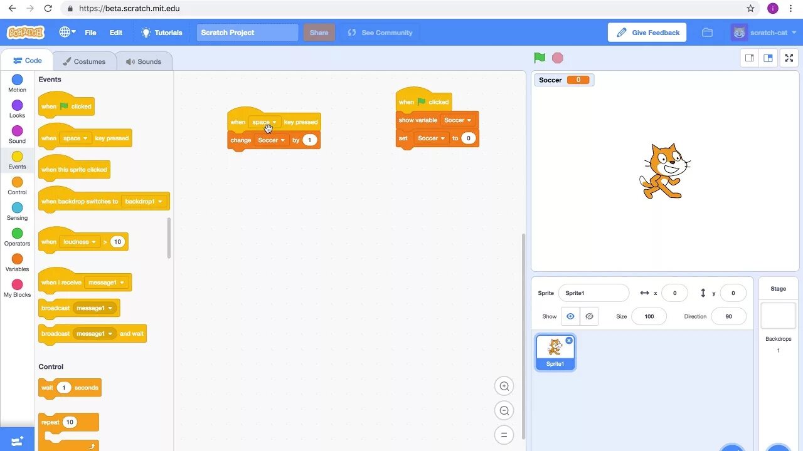Screen dimensions: 803x451
Task: Select the Looks category circle
Action: [17, 105]
